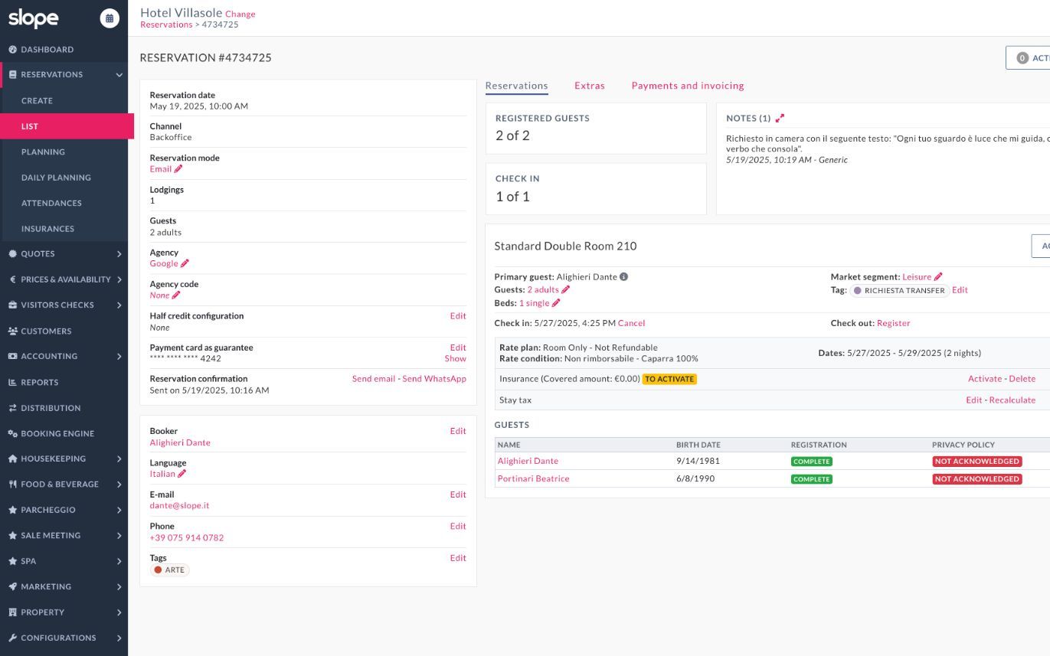Image resolution: width=1050 pixels, height=656 pixels.
Task: Collapse the Reservations sidebar section
Action: click(119, 75)
